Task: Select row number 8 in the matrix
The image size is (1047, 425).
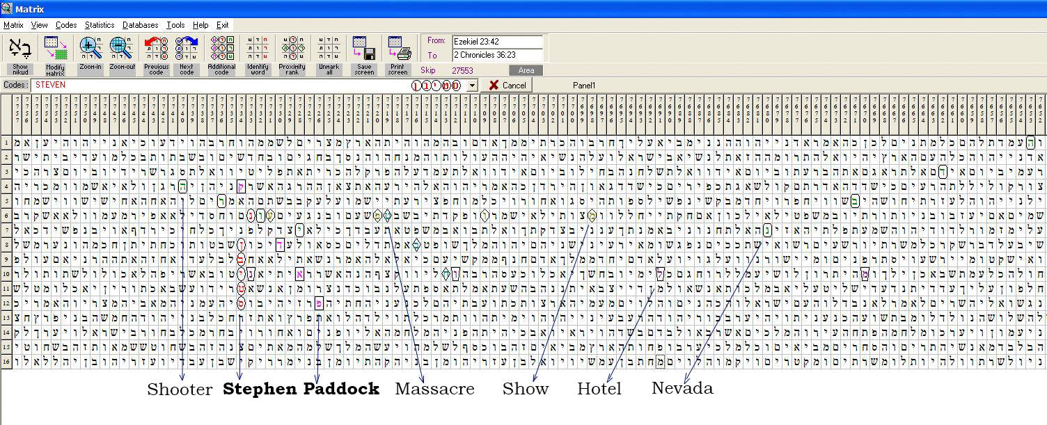Action: 5,244
